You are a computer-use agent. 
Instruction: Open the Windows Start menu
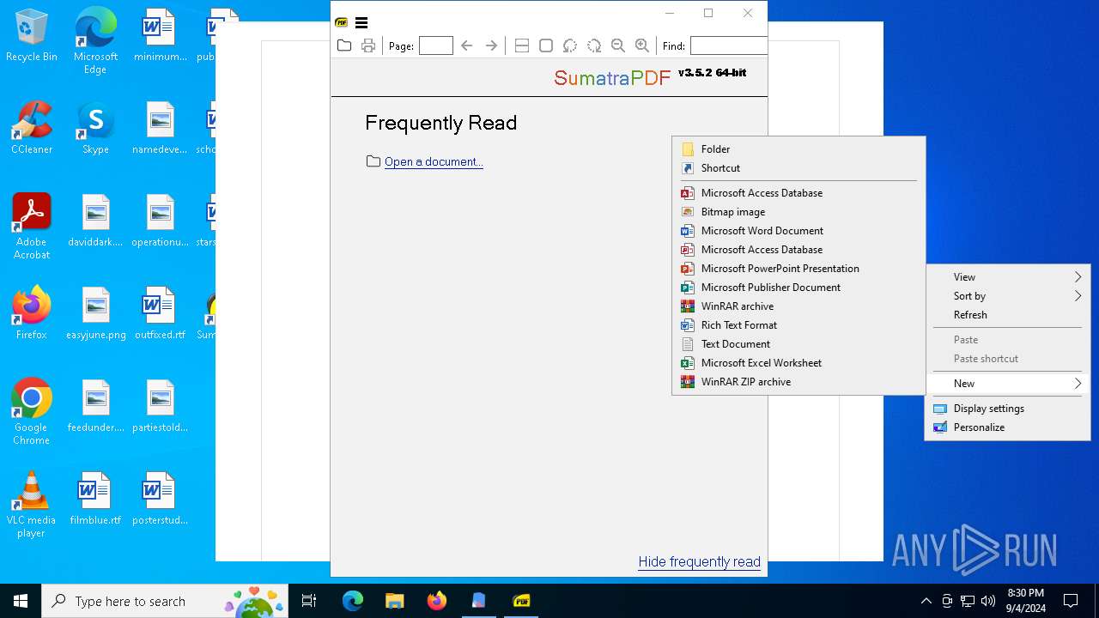point(21,601)
